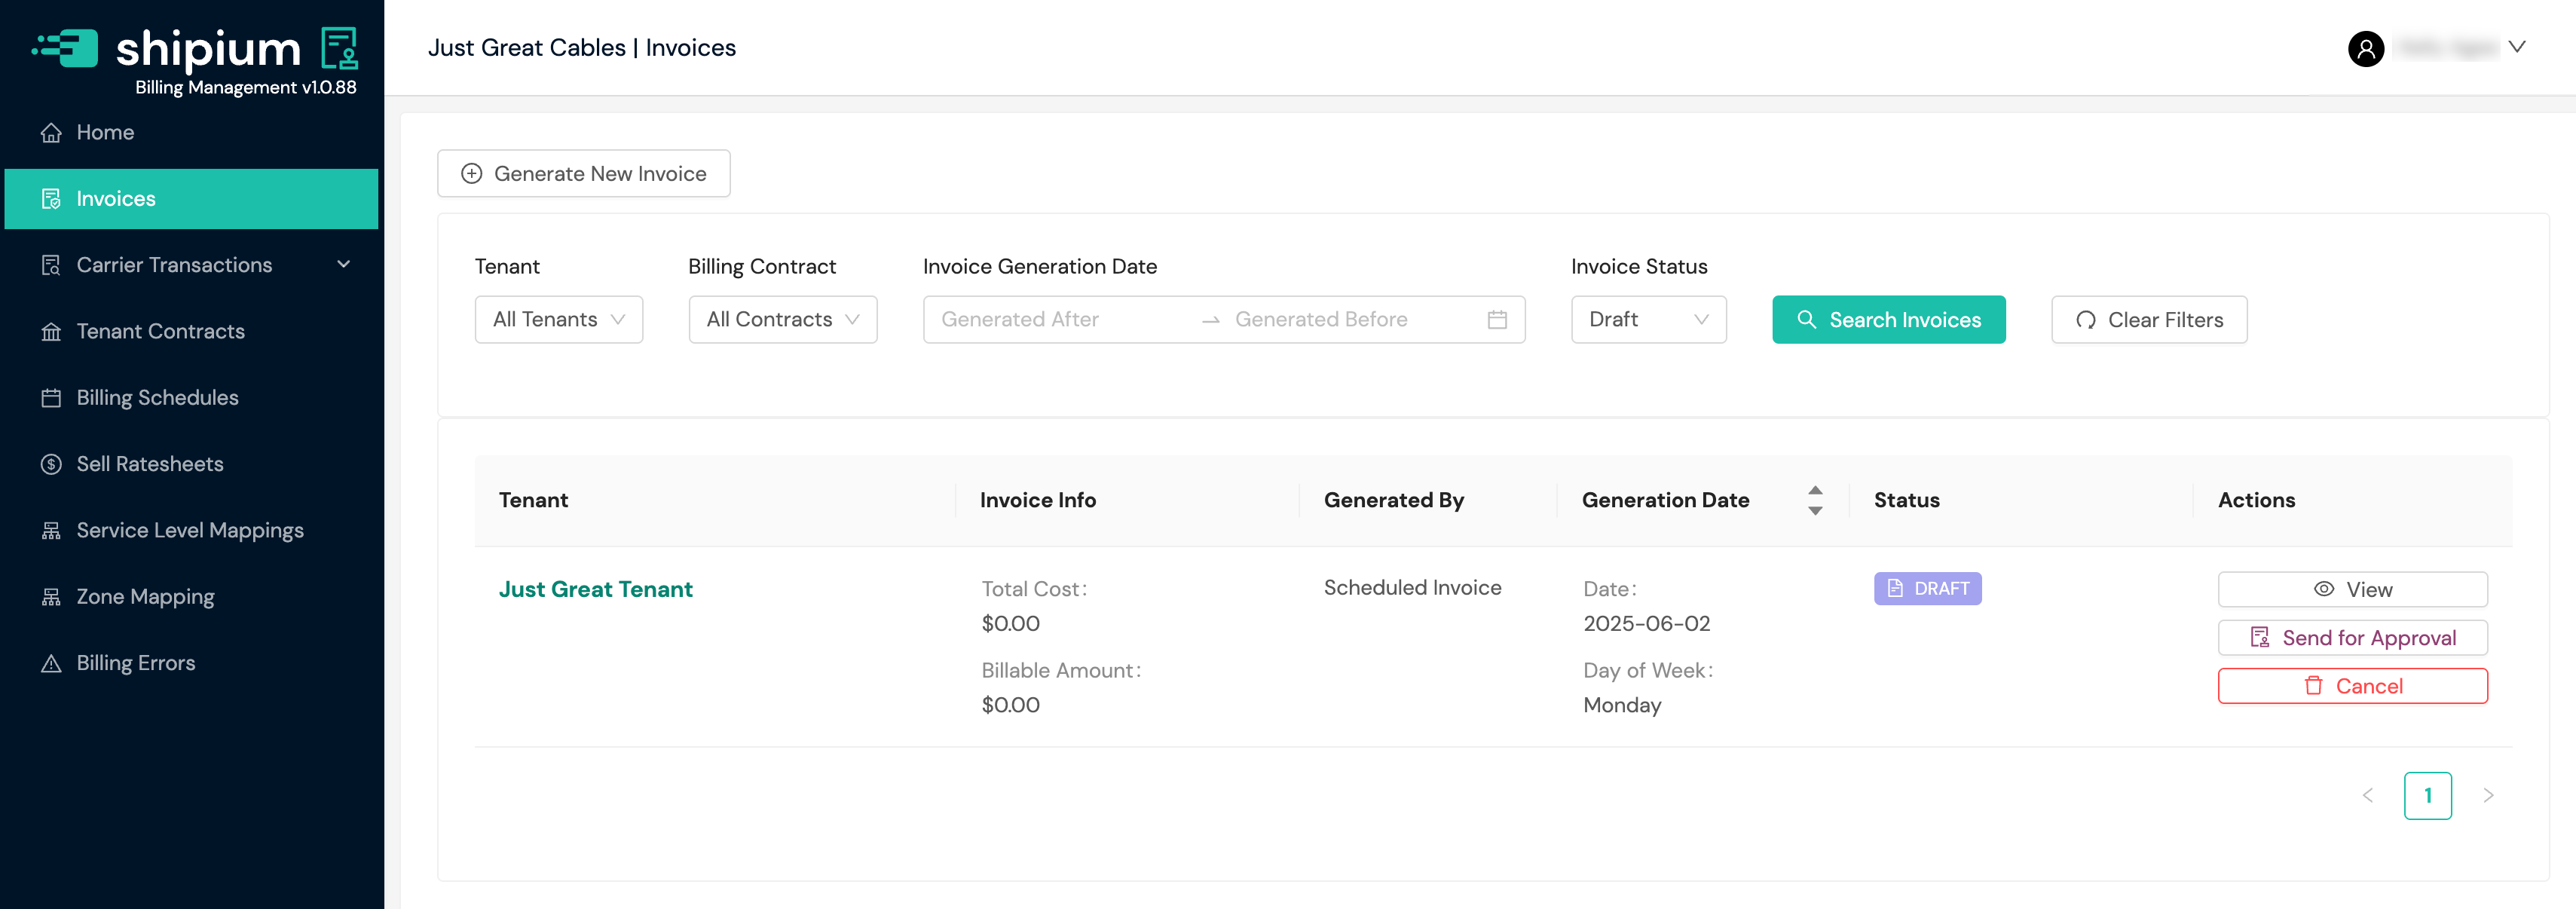The height and width of the screenshot is (909, 2576).
Task: Open the All Contracts dropdown
Action: tap(782, 320)
